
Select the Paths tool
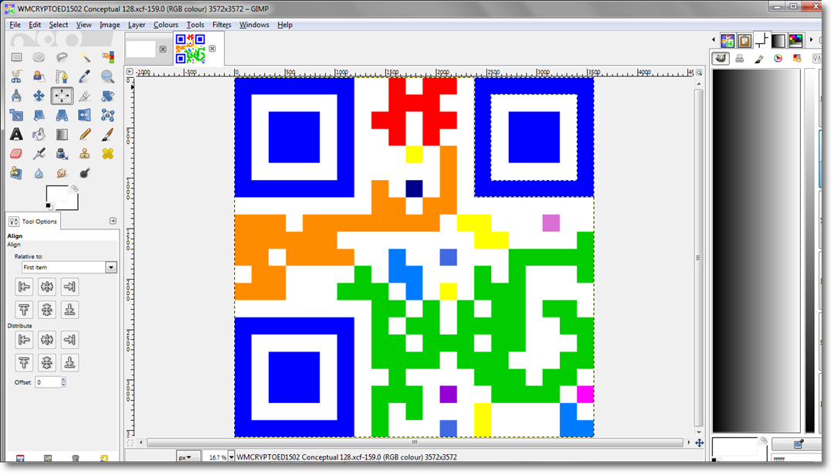[62, 76]
